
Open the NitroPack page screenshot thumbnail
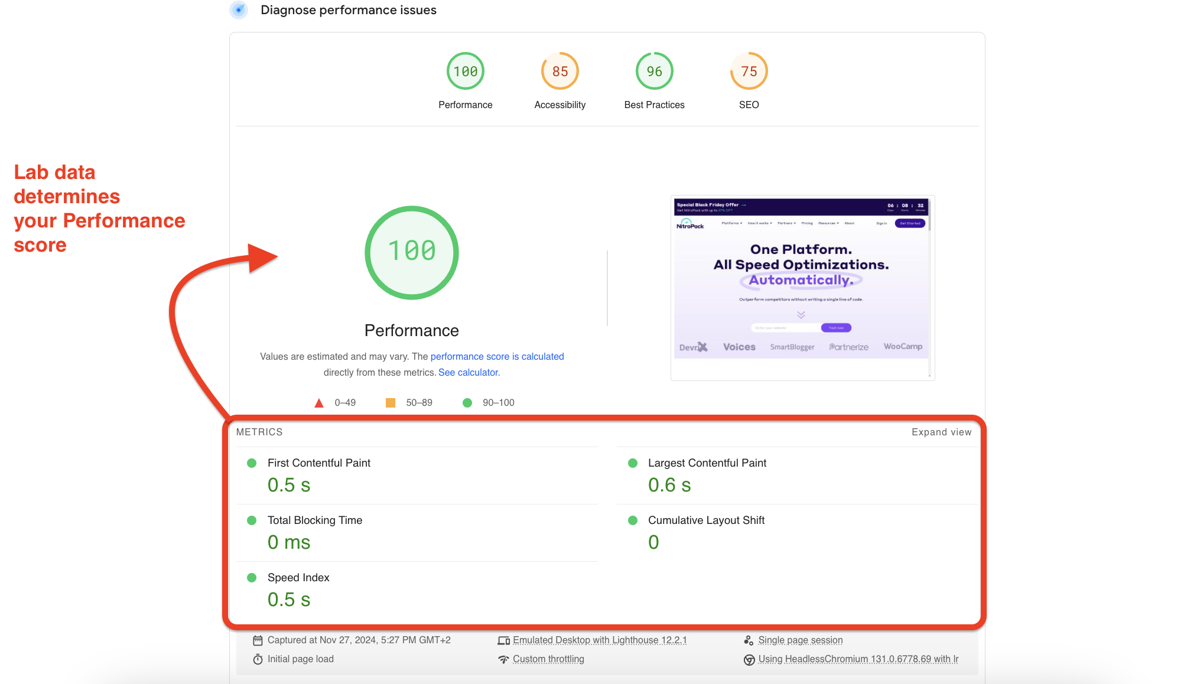coord(802,288)
